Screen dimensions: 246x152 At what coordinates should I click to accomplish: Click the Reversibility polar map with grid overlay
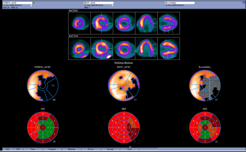coord(205,85)
